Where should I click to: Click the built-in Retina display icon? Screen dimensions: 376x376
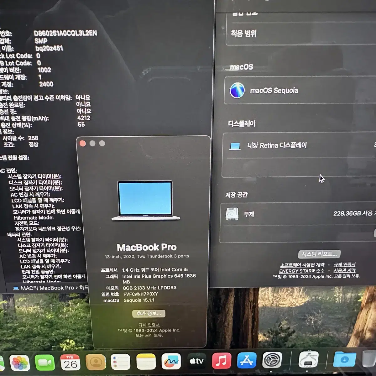coord(235,146)
